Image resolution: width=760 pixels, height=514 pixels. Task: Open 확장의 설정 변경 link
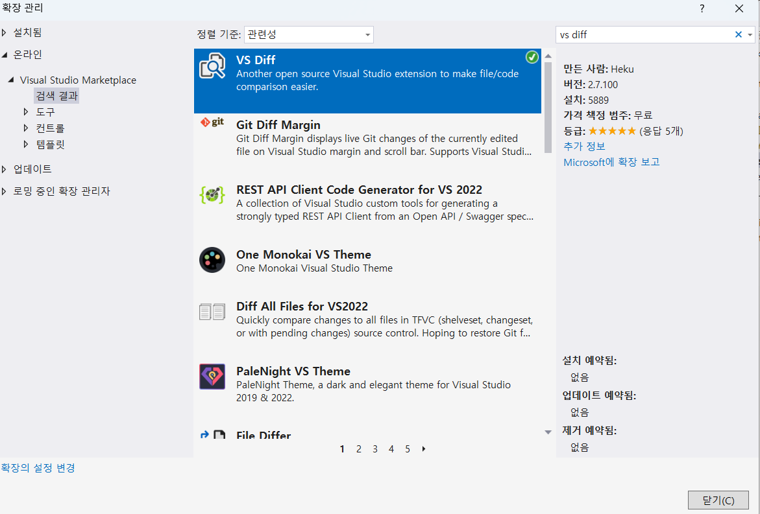coord(38,468)
